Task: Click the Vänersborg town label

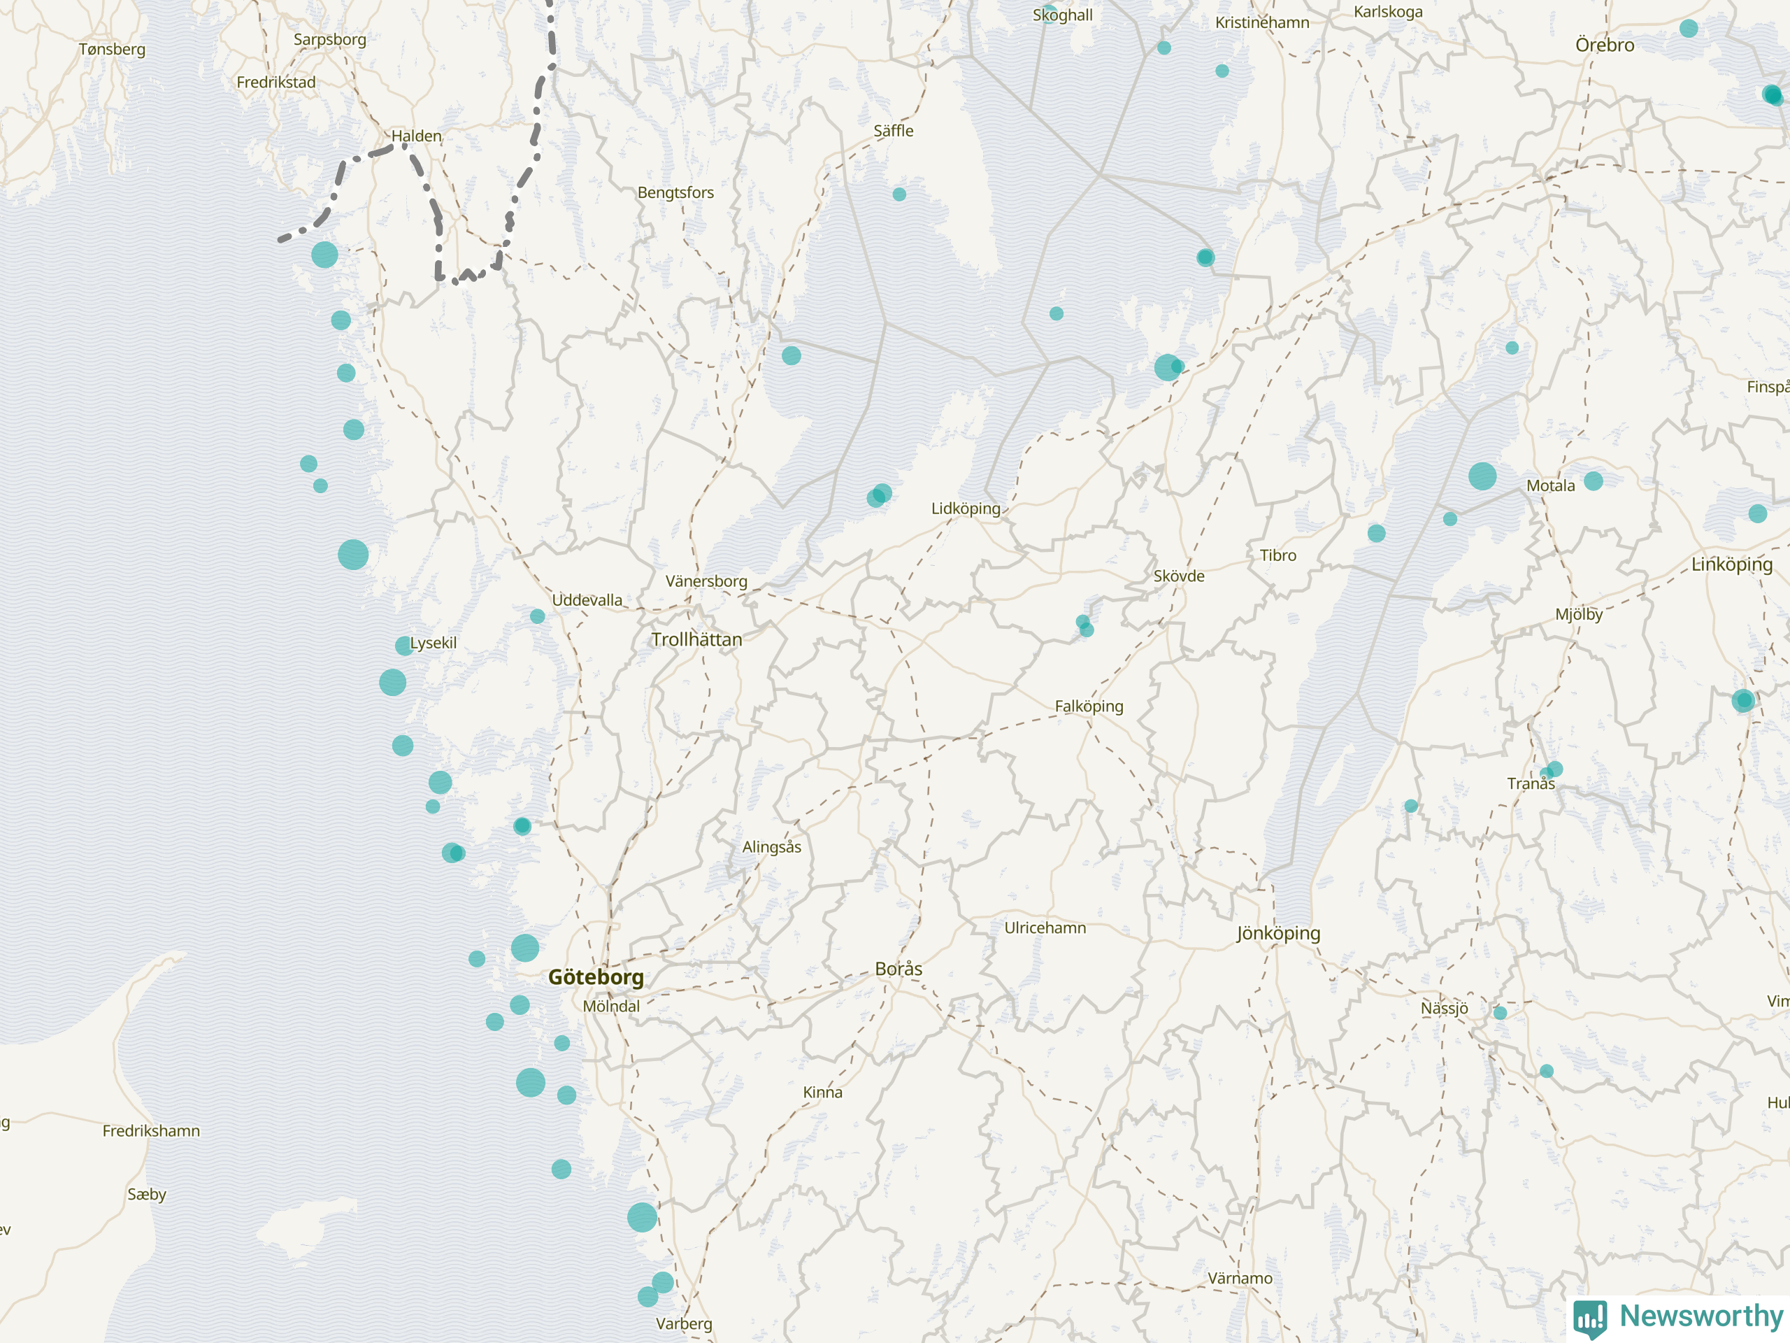Action: pyautogui.click(x=706, y=581)
